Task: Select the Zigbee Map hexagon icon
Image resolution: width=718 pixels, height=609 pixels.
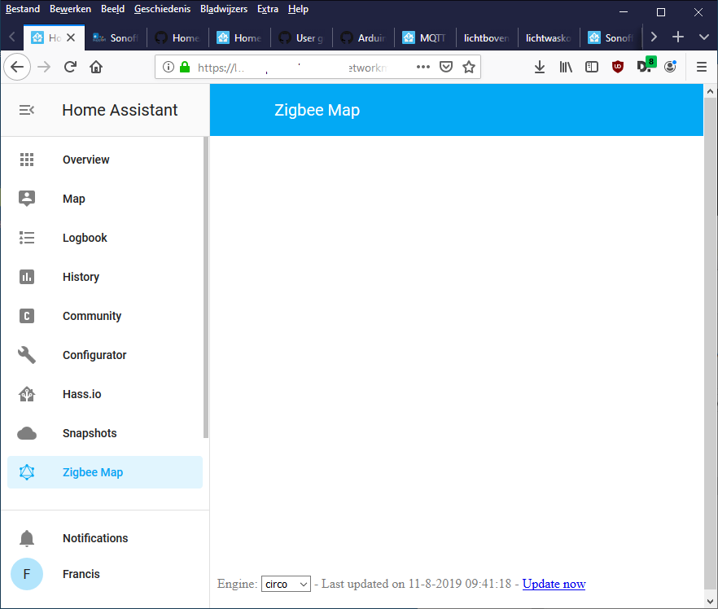Action: [x=27, y=472]
